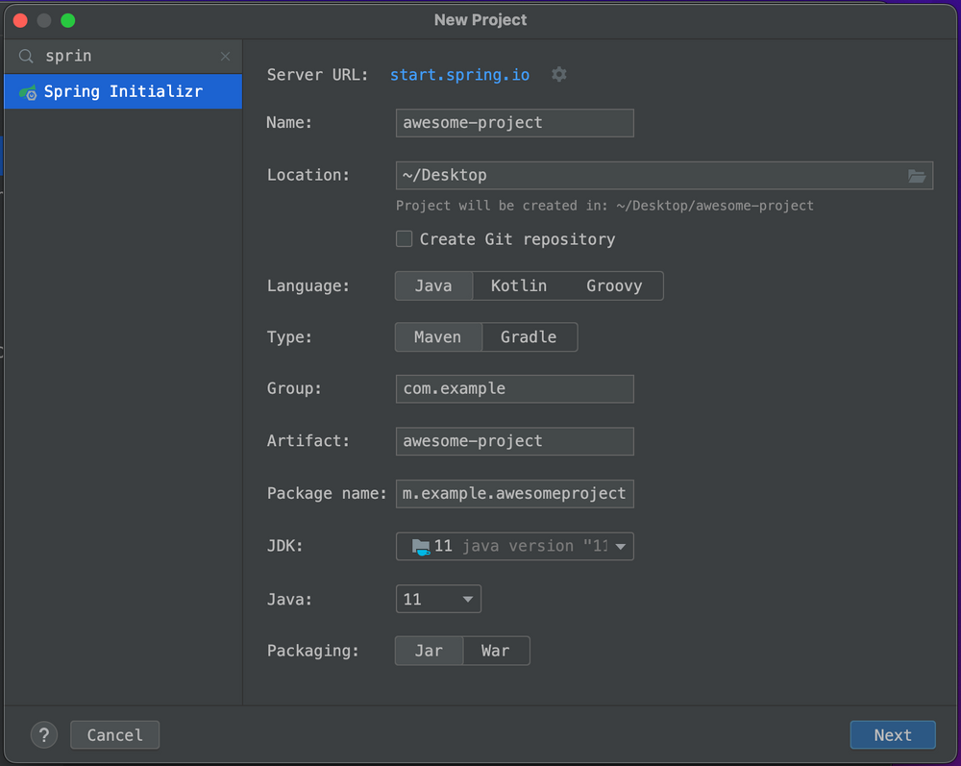
Task: Open the start.spring.io link
Action: tap(459, 74)
